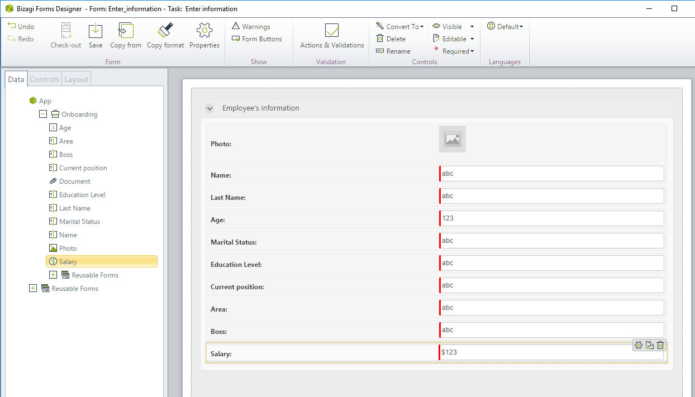
Task: Click Salary control copy icon
Action: click(x=649, y=345)
